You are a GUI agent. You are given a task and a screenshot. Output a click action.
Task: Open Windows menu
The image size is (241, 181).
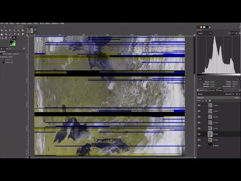55,23
